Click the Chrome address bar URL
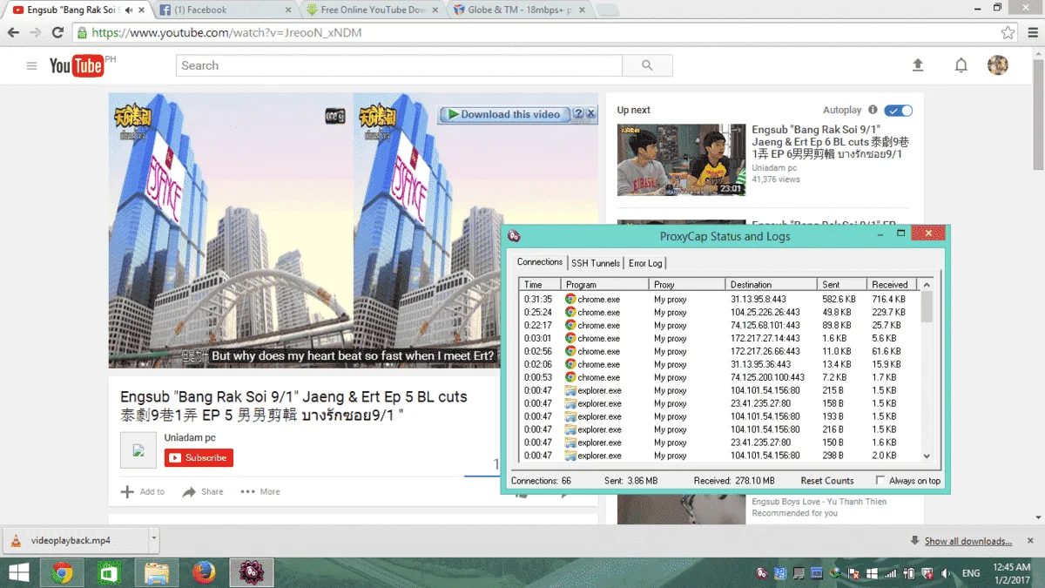 tap(226, 32)
